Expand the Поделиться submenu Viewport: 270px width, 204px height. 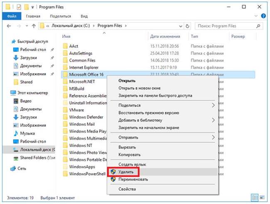pos(163,105)
